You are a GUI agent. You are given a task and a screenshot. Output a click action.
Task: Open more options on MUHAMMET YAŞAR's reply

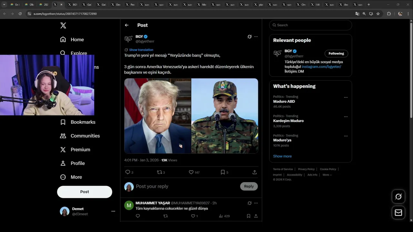(x=256, y=203)
